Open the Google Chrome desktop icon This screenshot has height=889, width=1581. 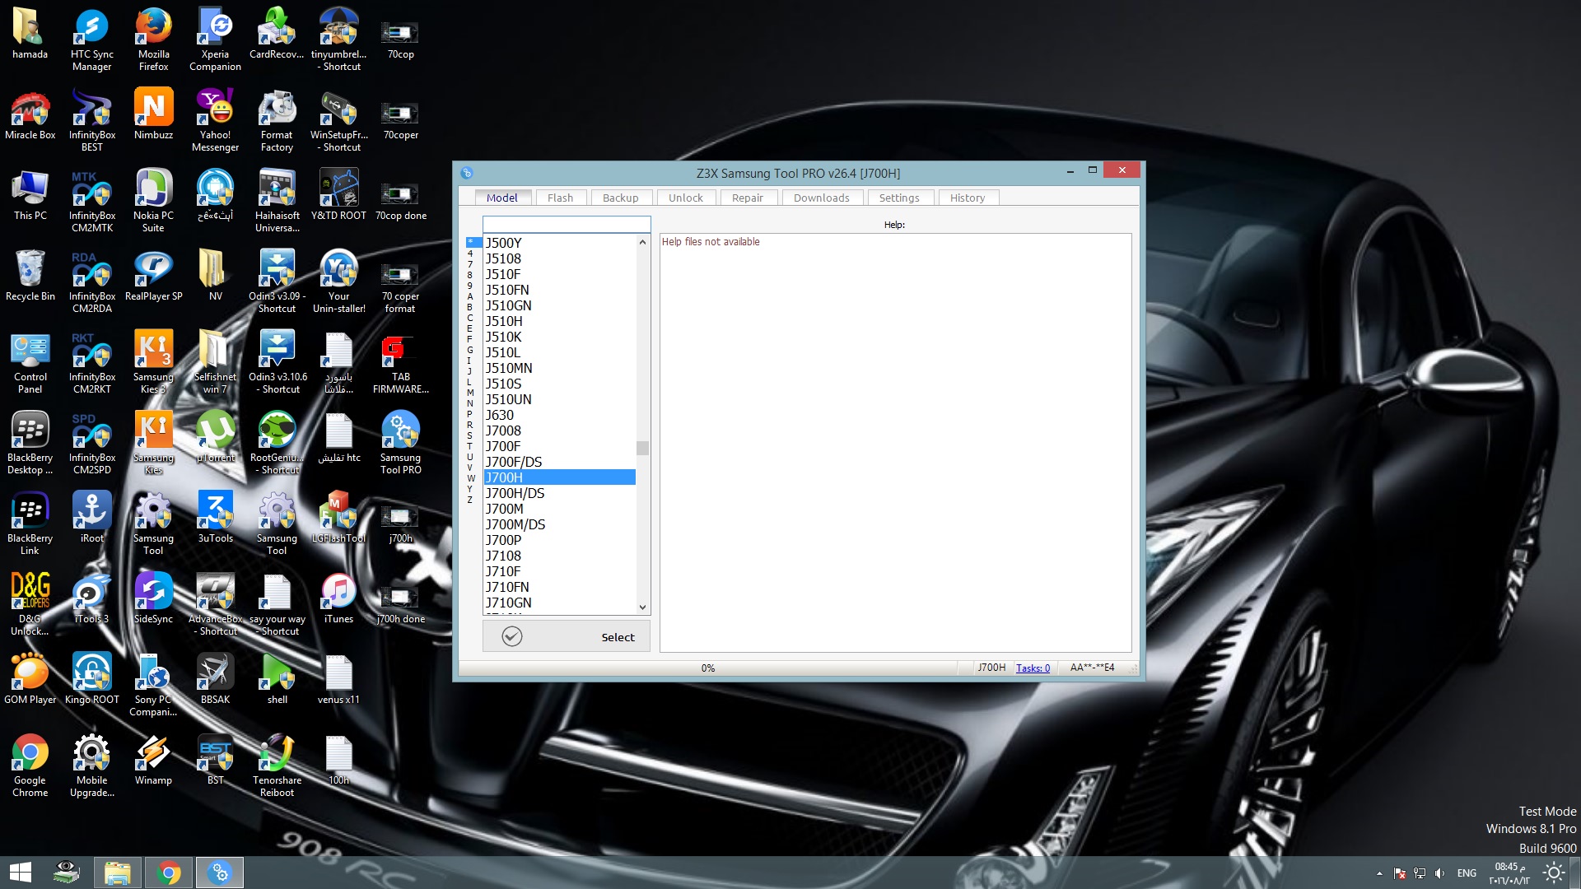[30, 766]
